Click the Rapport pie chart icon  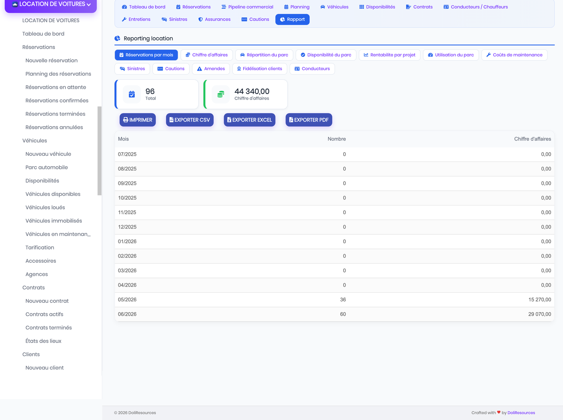pos(282,19)
